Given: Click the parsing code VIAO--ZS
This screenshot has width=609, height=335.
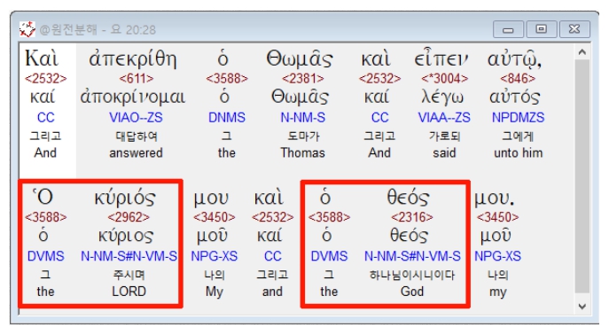Looking at the screenshot, I should (136, 117).
